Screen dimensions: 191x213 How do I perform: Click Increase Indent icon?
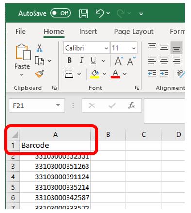(164, 74)
